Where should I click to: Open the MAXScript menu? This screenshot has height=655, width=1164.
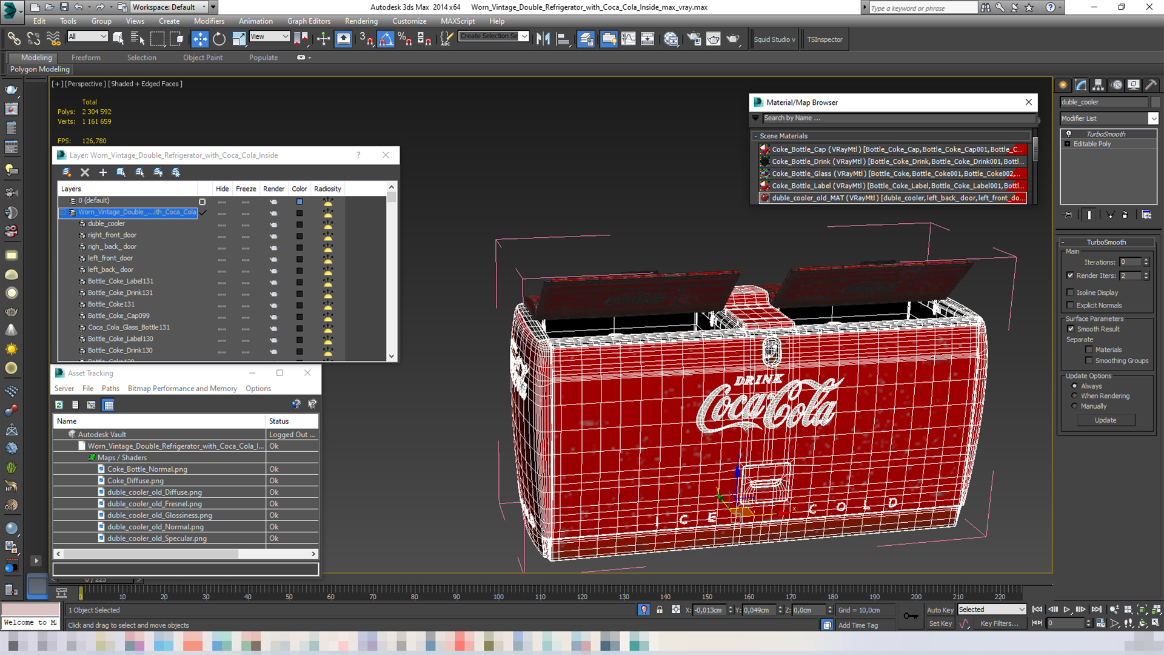[458, 21]
